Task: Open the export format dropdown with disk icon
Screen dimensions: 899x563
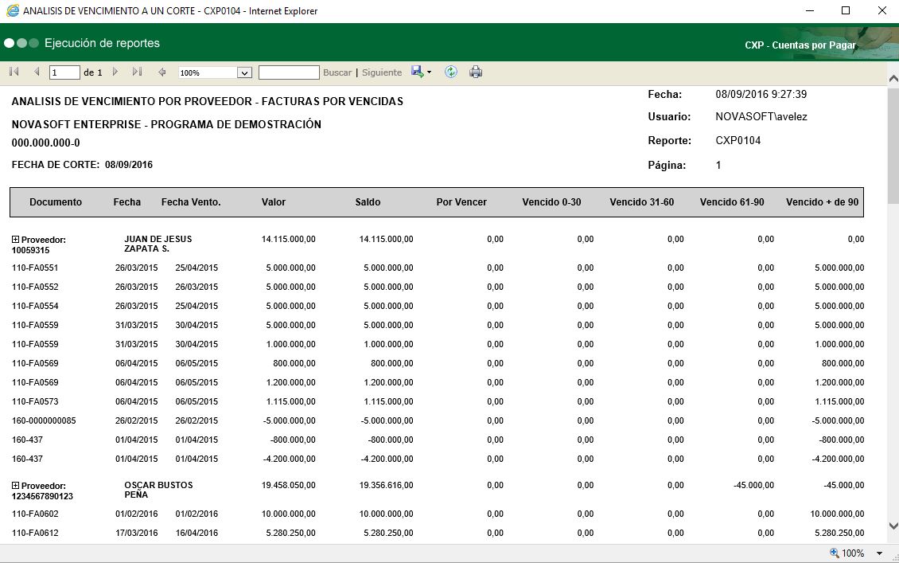Action: (421, 72)
